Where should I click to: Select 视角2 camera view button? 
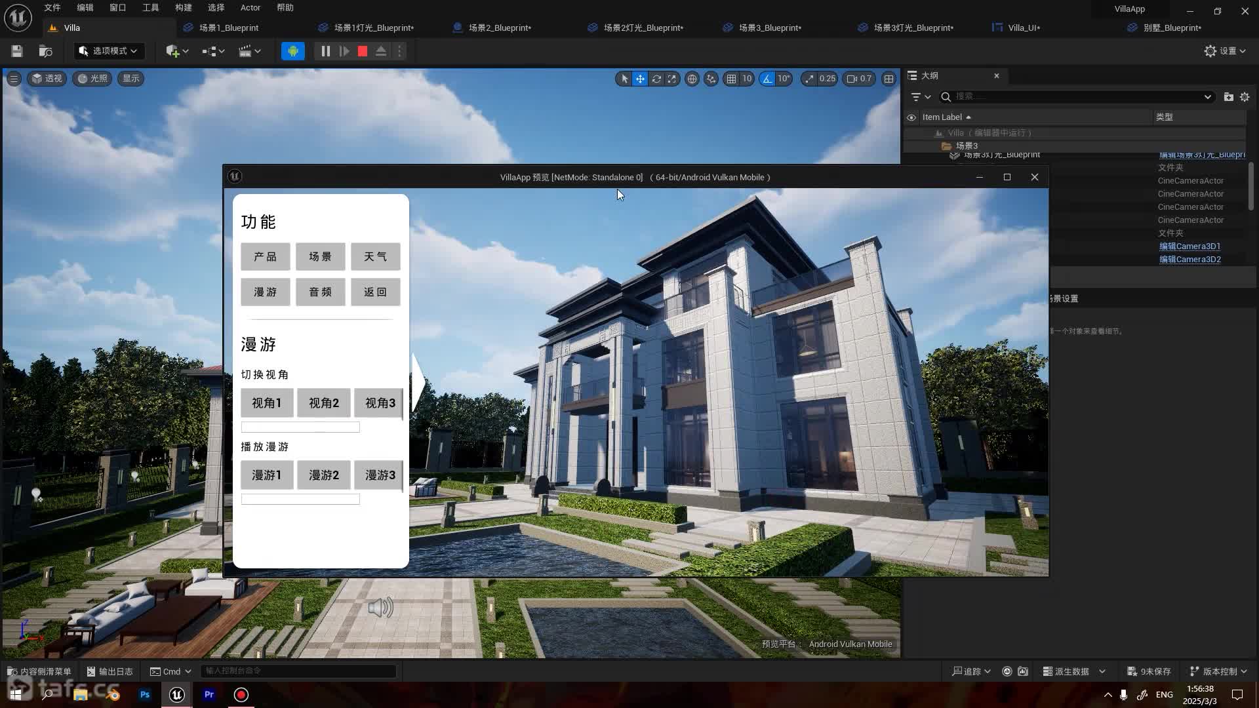(x=324, y=403)
